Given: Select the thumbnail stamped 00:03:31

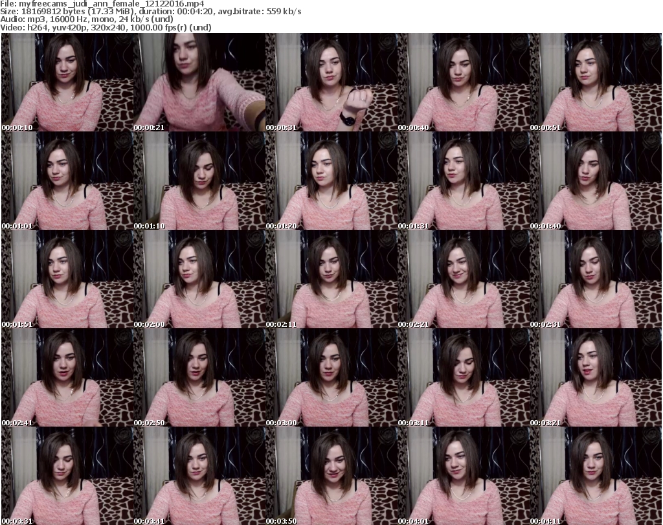Looking at the screenshot, I should [67, 476].
